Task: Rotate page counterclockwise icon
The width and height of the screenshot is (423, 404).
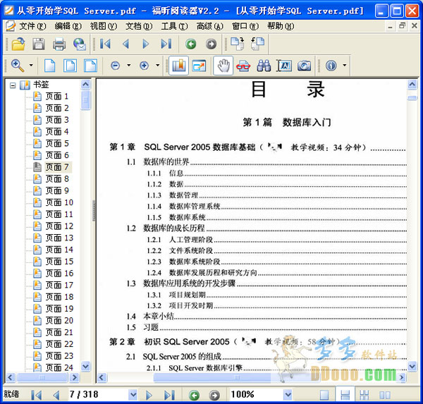Action: [x=257, y=44]
